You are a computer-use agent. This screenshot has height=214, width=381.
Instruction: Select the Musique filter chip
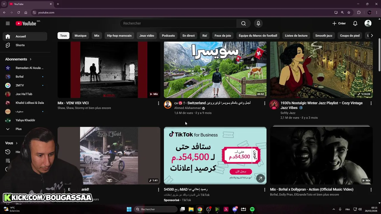point(80,36)
